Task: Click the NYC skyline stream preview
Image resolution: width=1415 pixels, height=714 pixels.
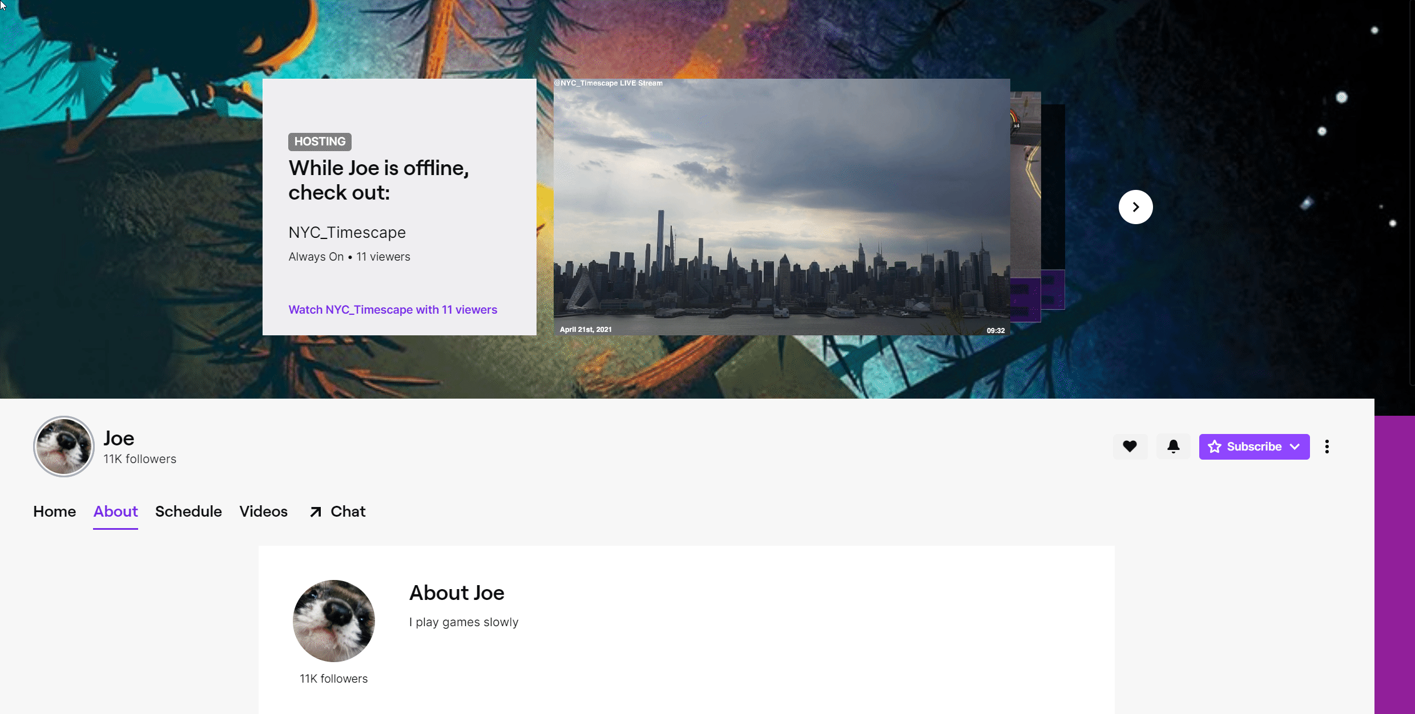Action: 781,207
